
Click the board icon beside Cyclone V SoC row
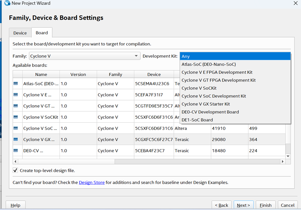(16, 128)
